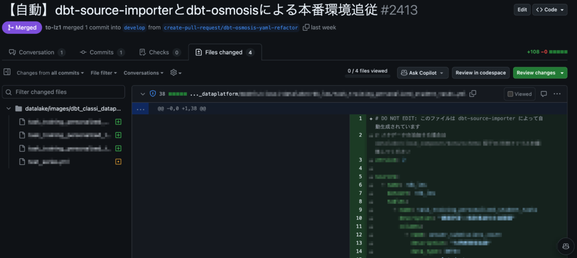
Task: Open diff settings gear menu
Action: (176, 73)
